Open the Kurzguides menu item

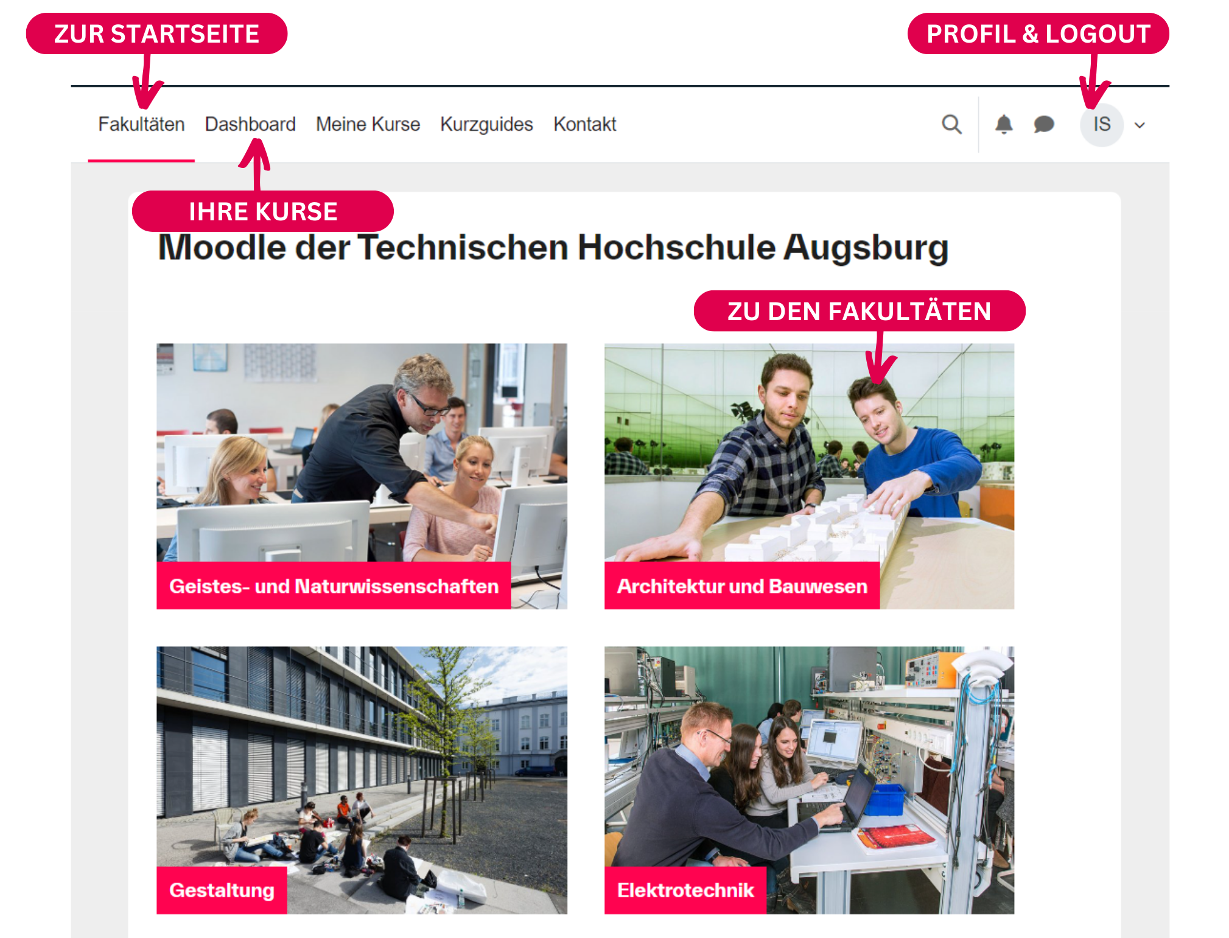click(x=486, y=124)
